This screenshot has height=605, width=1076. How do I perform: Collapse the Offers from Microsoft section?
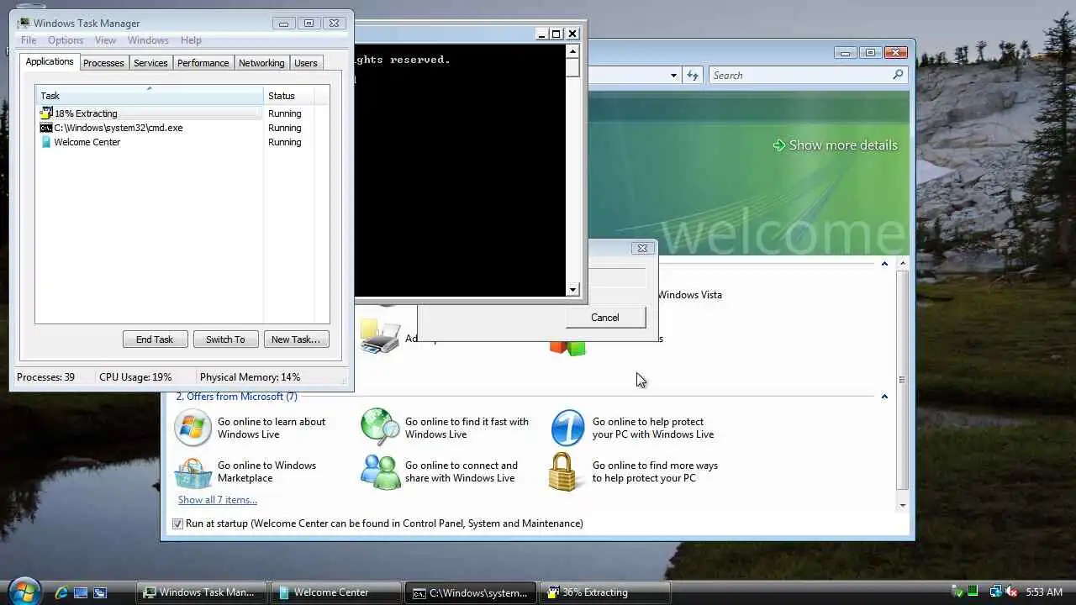[884, 397]
